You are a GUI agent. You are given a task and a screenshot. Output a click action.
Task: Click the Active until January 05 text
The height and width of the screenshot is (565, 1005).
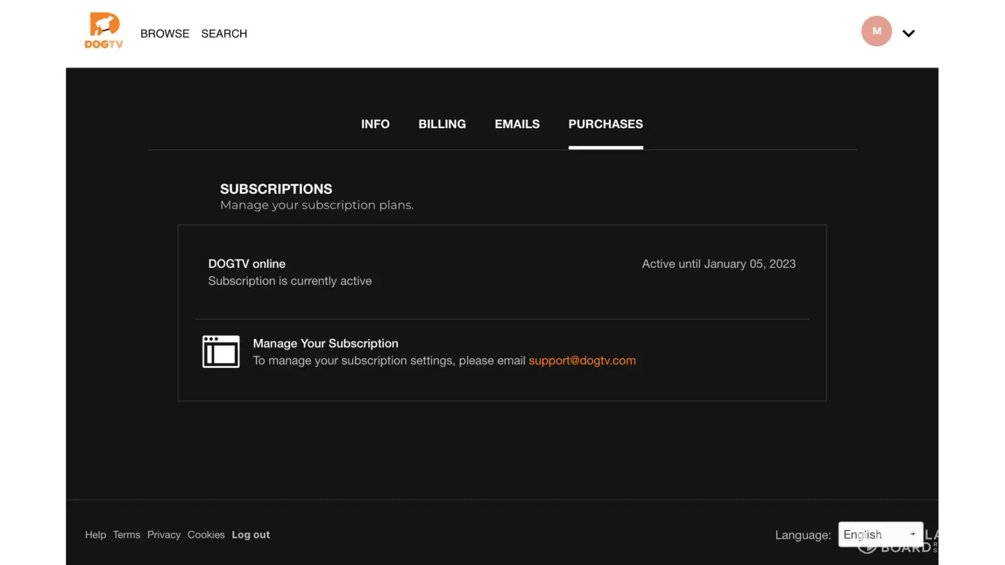718,264
